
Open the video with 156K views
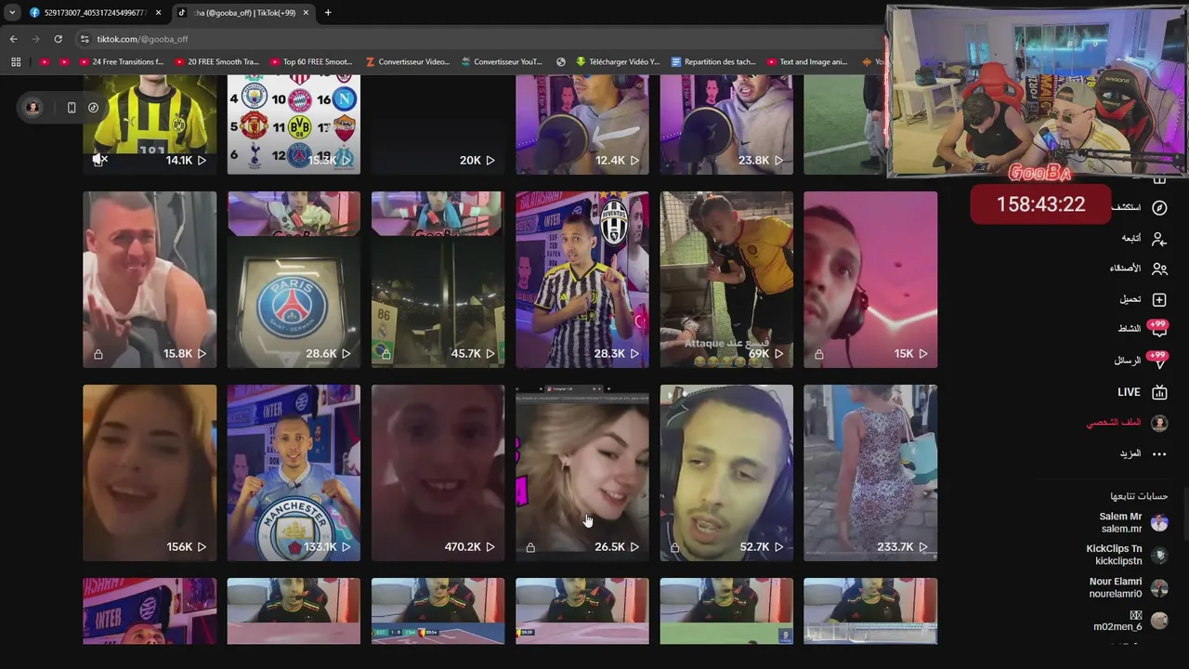[150, 473]
